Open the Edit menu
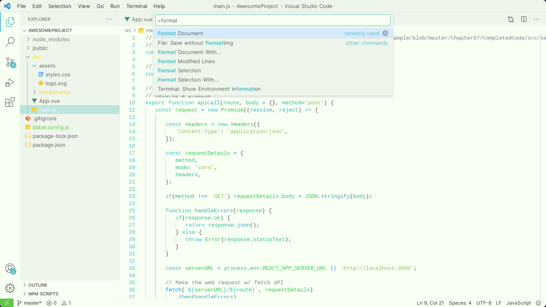Viewport: 546px width, 307px height. tap(37, 6)
